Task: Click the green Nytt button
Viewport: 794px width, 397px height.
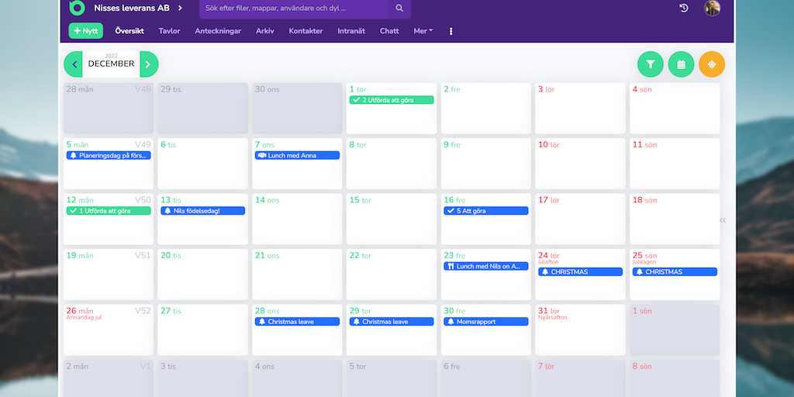Action: [85, 31]
